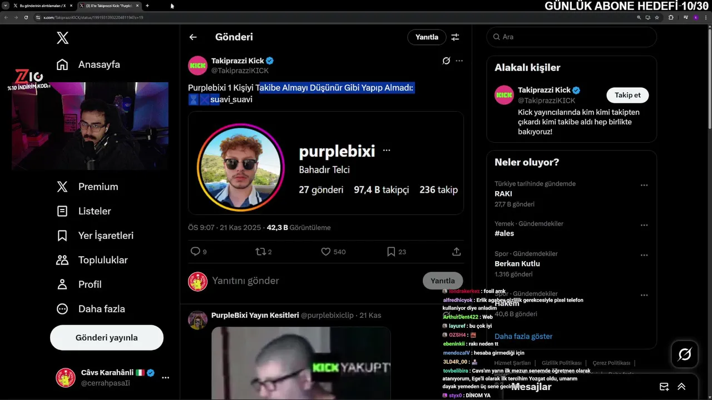Open the options dots on the Hakem trend
Image resolution: width=712 pixels, height=400 pixels.
pyautogui.click(x=644, y=295)
